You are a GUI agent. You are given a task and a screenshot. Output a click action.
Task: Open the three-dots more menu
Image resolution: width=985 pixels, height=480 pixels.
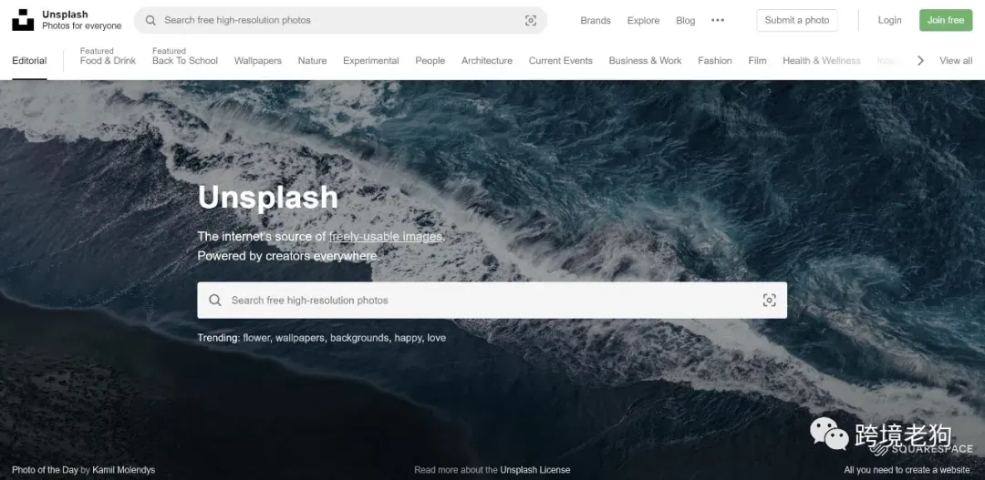coord(718,20)
